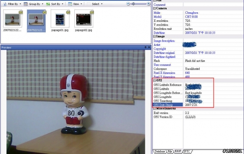Select the GPS Version ID row

coord(198,117)
